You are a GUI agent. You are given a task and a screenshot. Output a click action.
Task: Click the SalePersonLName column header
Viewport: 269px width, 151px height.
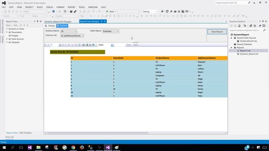tap(206, 58)
